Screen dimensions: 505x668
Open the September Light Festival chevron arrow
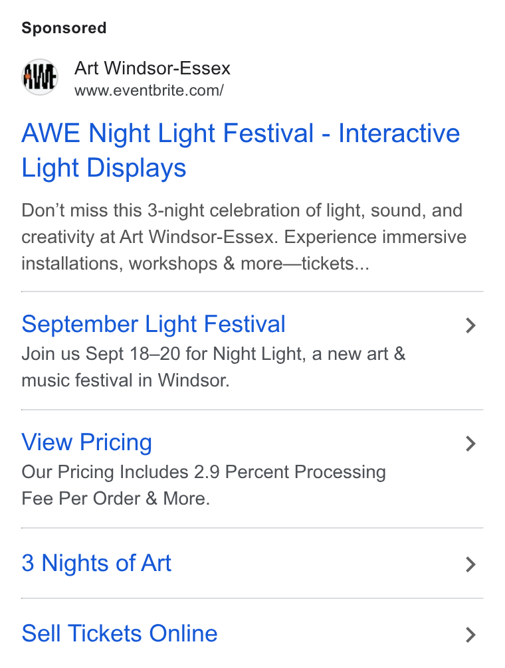click(x=470, y=325)
